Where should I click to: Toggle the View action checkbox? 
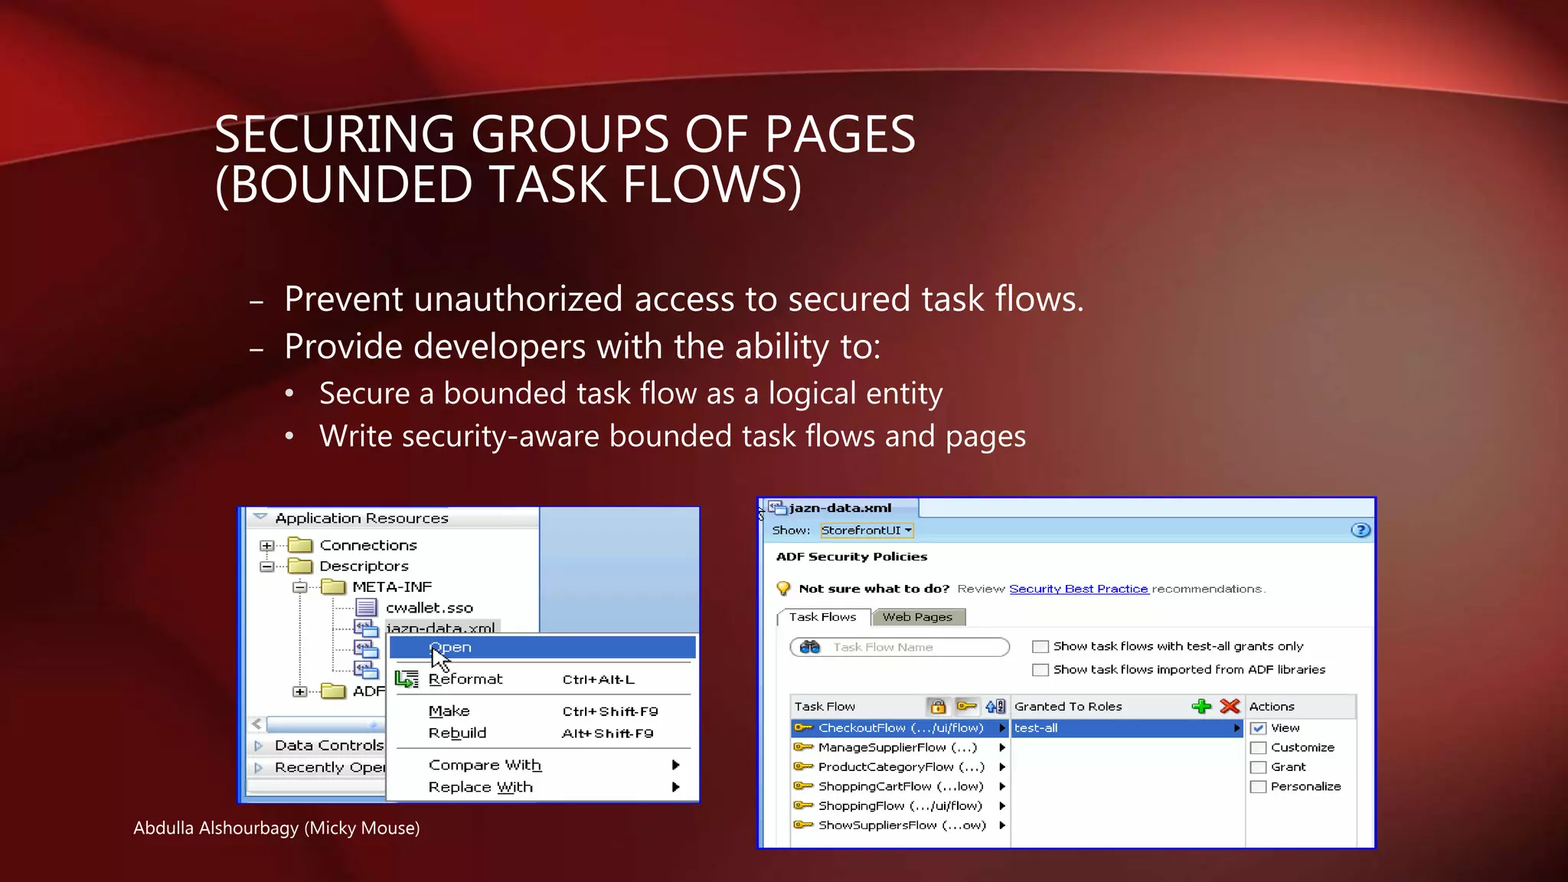point(1258,728)
